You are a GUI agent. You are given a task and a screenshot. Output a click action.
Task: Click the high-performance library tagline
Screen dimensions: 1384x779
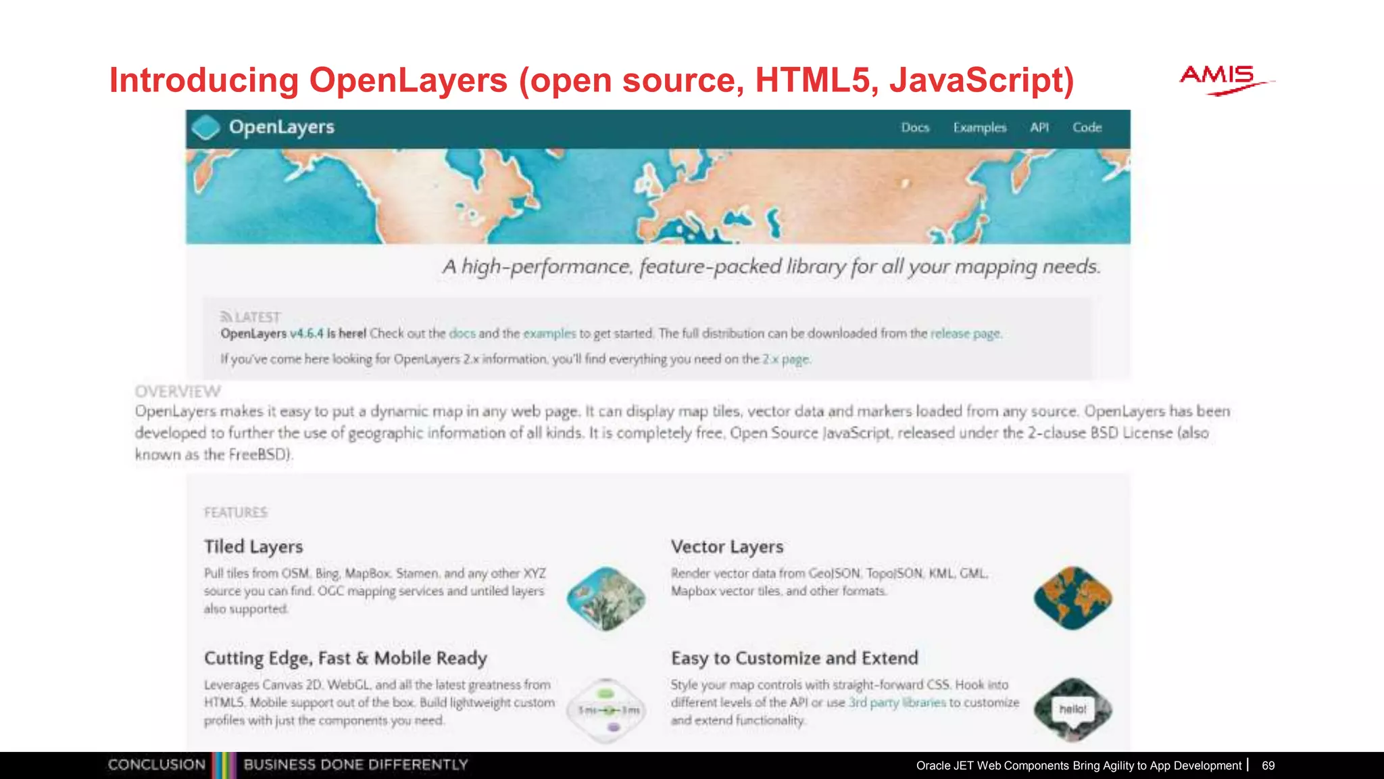772,267
